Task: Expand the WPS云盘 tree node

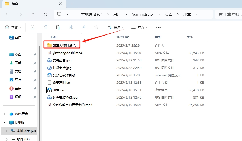Action: [x=5, y=114]
